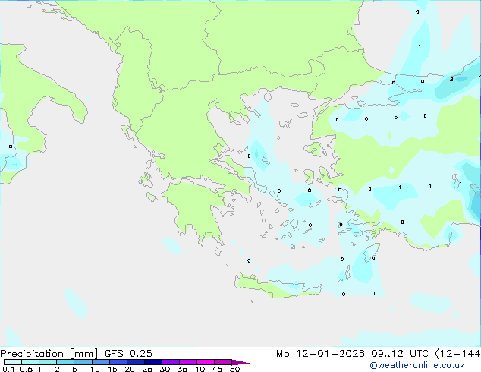Select the 5–10 mm legend color swatch
The height and width of the screenshot is (372, 481).
click(x=83, y=362)
